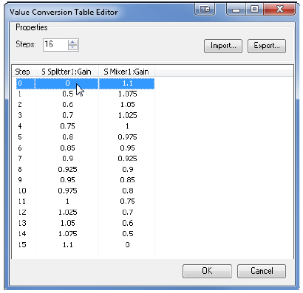Select Splitter1 gain value 0.5
Image resolution: width=303 pixels, height=293 pixels.
click(67, 94)
